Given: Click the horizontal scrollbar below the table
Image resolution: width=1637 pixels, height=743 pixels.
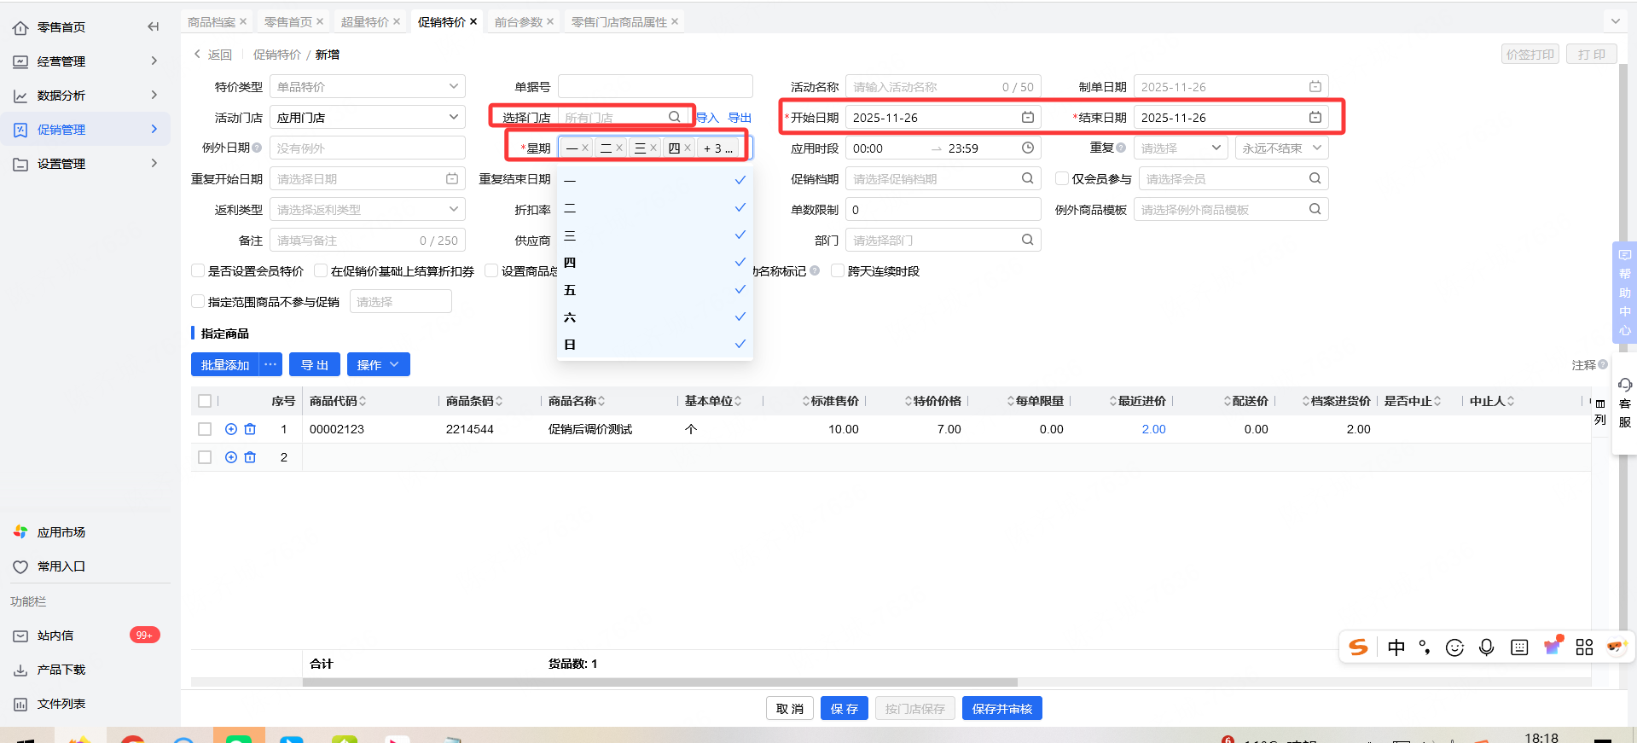Looking at the screenshot, I should pos(659,682).
